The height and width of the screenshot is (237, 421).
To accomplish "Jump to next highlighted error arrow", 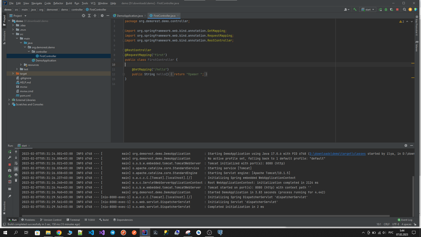I will (x=412, y=22).
